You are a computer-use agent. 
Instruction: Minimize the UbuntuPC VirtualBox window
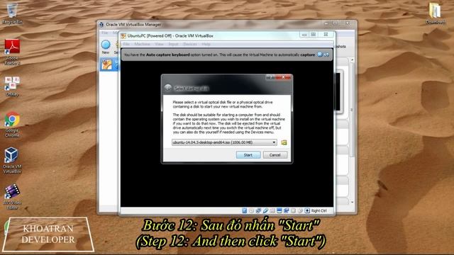click(304, 35)
